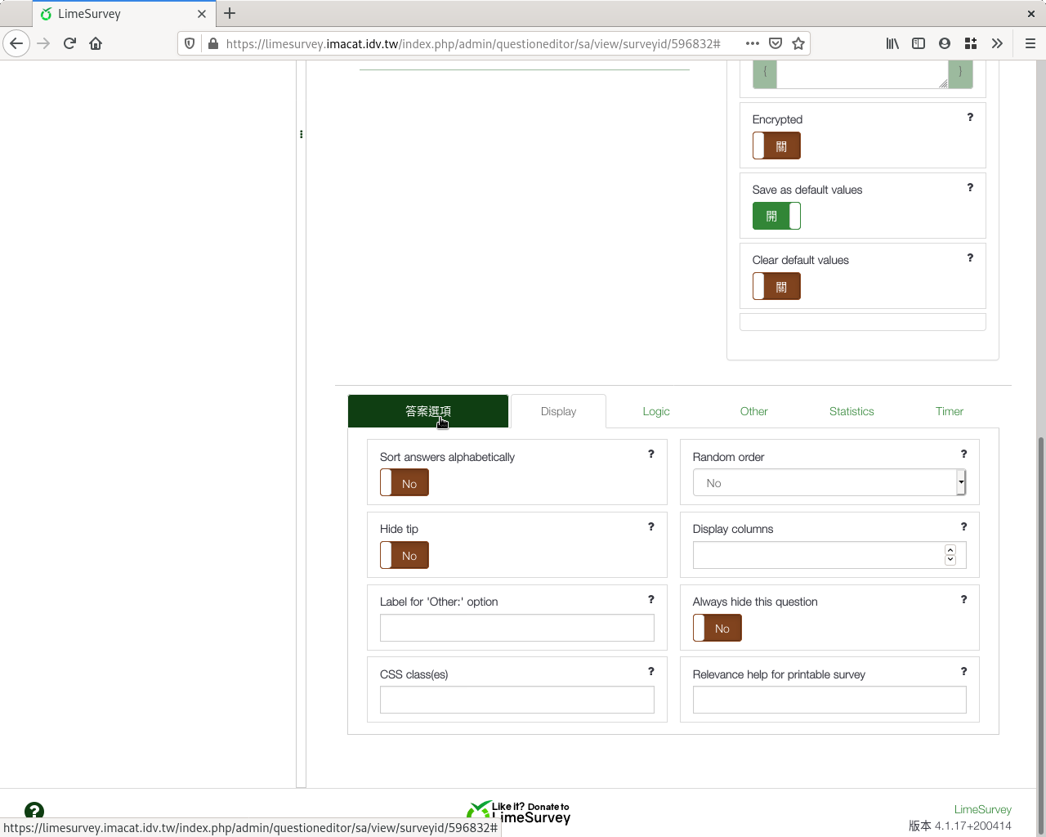The image size is (1046, 837).
Task: Open help for Always hide this question
Action: tap(963, 599)
